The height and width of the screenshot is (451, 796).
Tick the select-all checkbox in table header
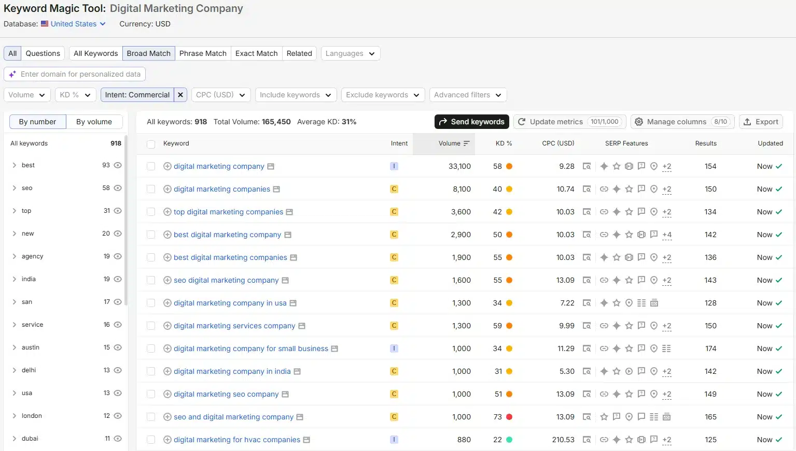151,144
